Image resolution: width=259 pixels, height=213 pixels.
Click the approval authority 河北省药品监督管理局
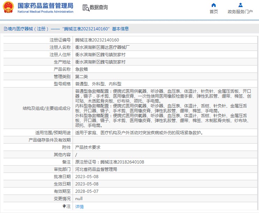pos(96,169)
